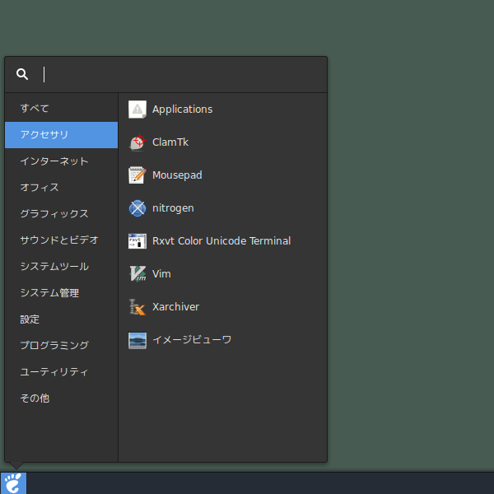Click the Applications warning icon

click(x=137, y=110)
